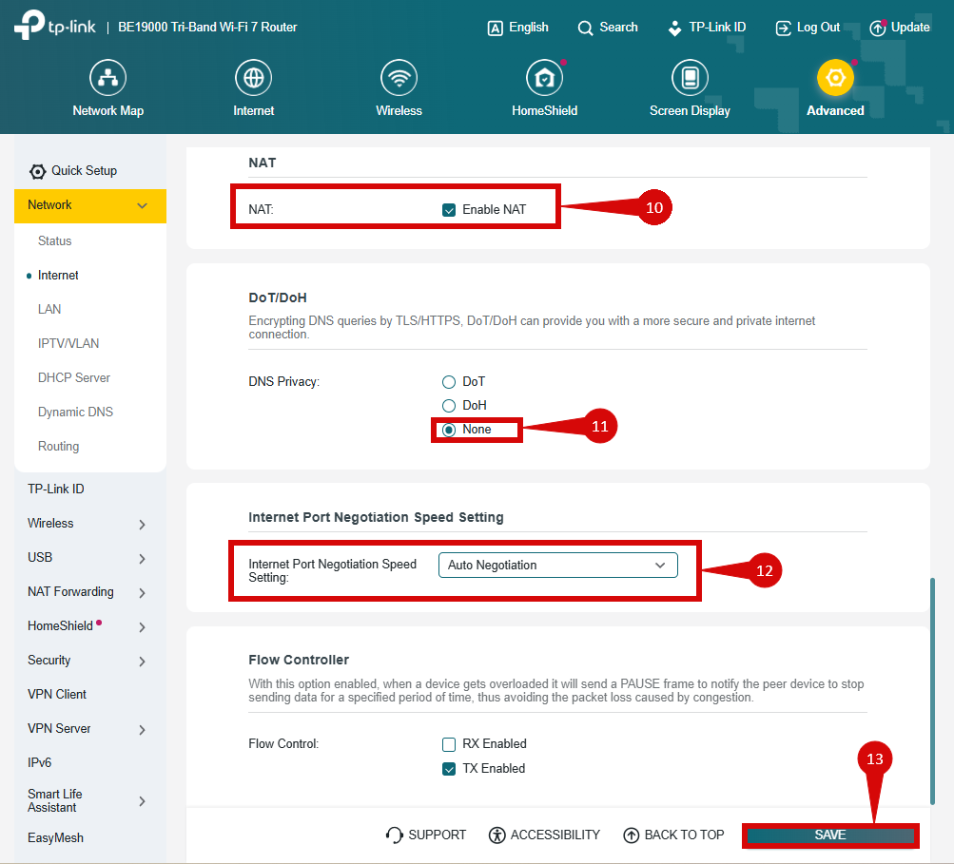The width and height of the screenshot is (954, 864).
Task: Collapse the Network sidebar section
Action: tap(142, 205)
